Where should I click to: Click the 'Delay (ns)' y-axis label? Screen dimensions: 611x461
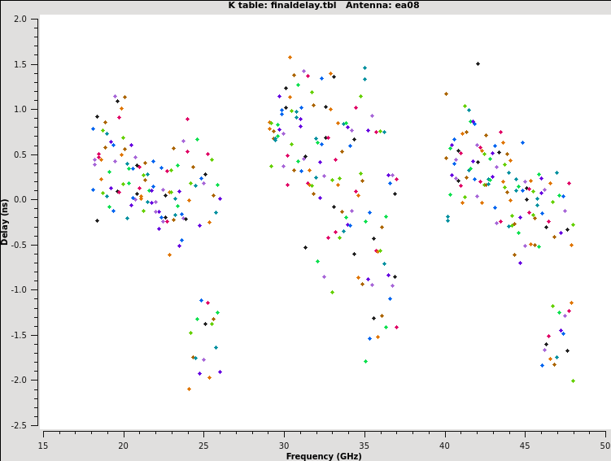6,223
